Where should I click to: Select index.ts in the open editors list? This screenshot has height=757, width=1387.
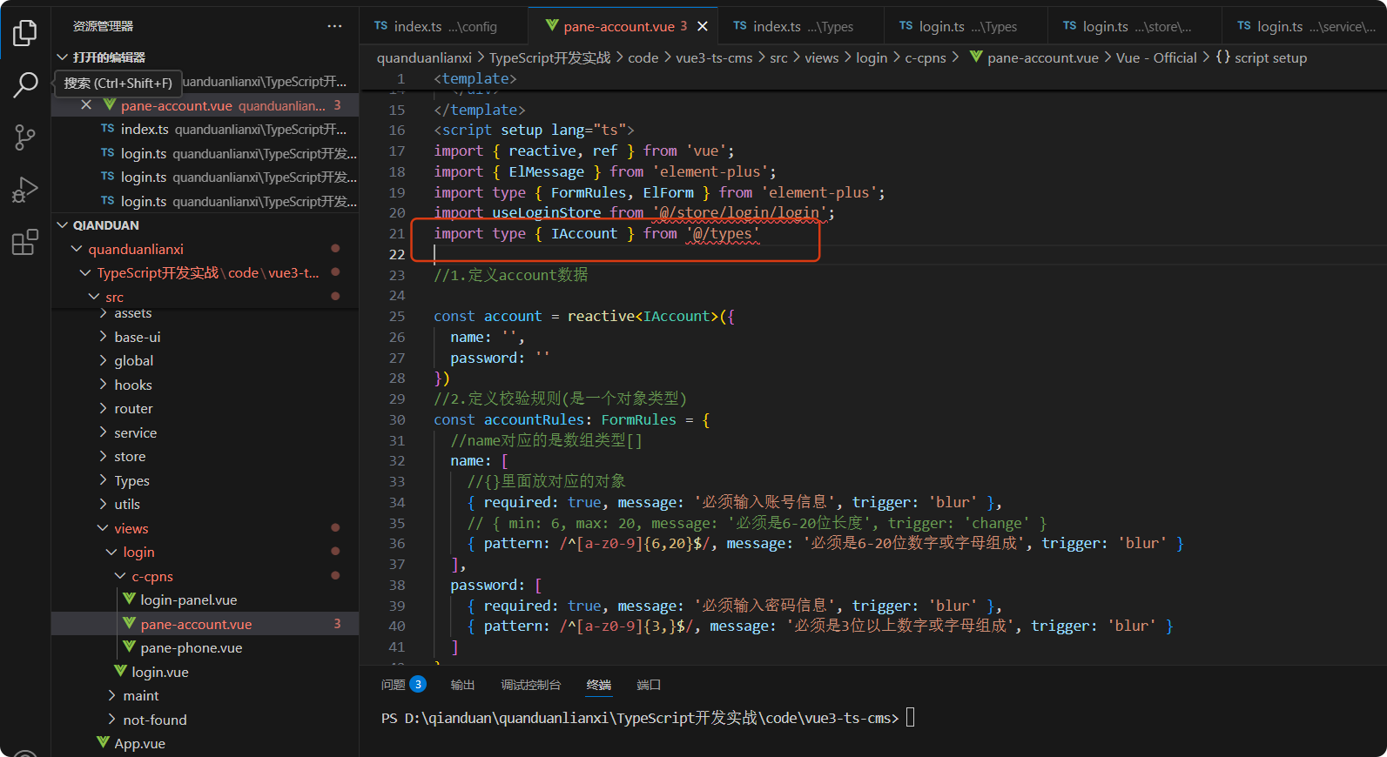pos(205,129)
